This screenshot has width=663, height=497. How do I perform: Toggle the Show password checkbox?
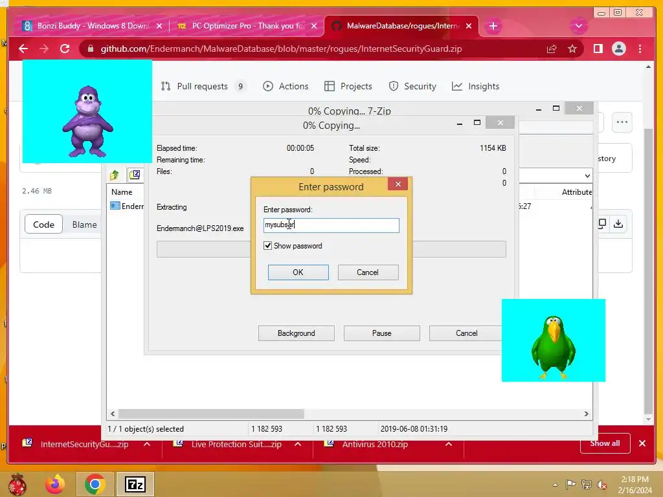(267, 245)
